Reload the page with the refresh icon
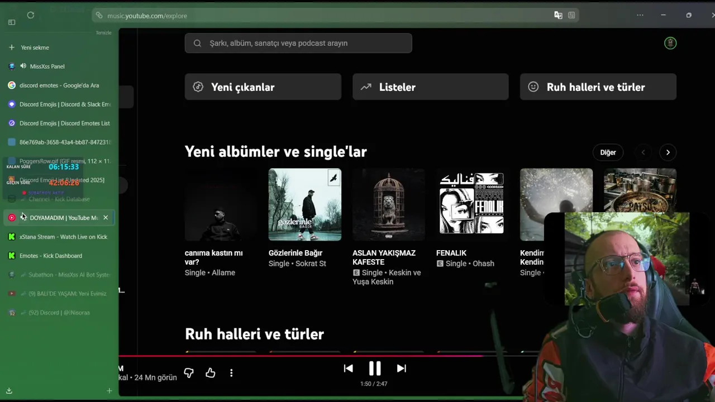Viewport: 715px width, 402px height. 31,16
